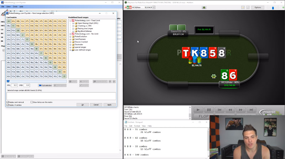This screenshot has height=159, width=285.
Task: Select 22 in the card matrix
Action: [64, 76]
